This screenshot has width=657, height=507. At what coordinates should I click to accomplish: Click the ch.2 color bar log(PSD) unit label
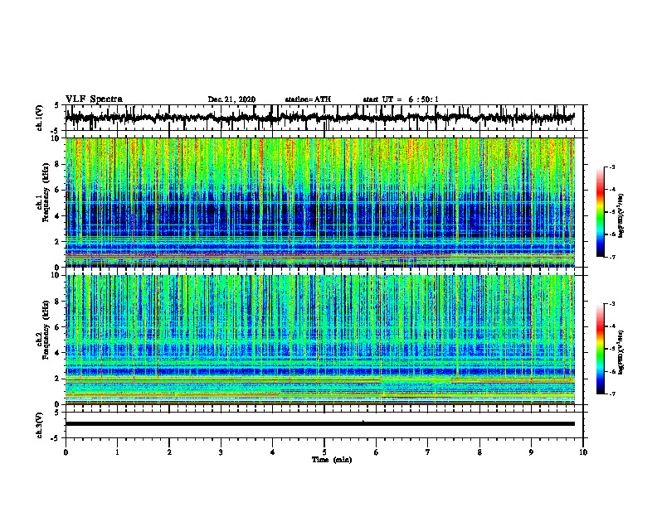(x=621, y=352)
